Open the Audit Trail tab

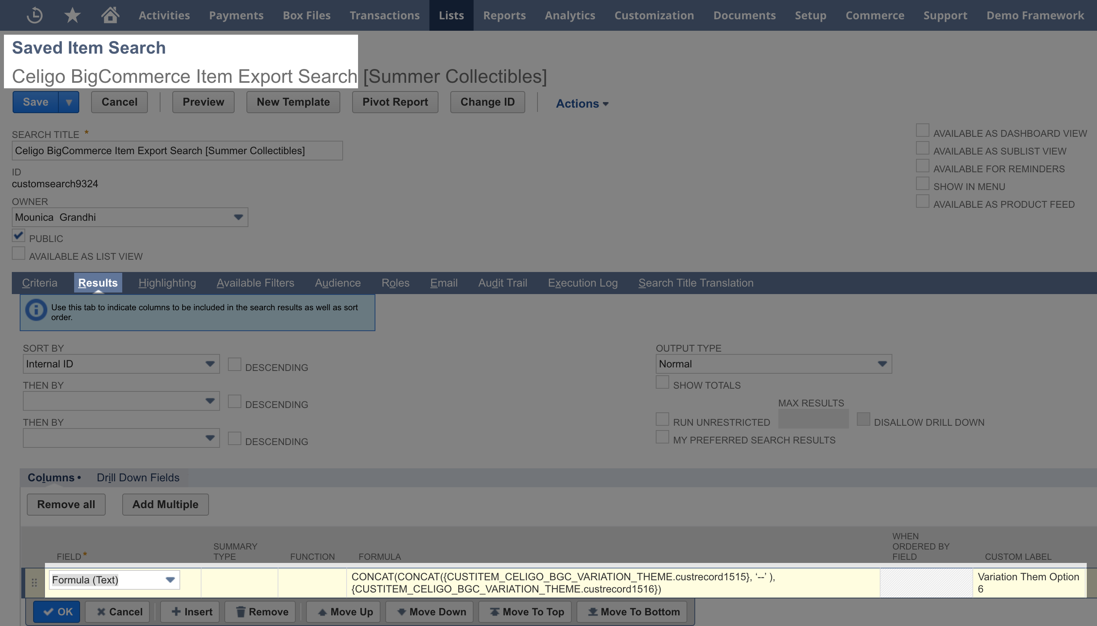pyautogui.click(x=503, y=283)
